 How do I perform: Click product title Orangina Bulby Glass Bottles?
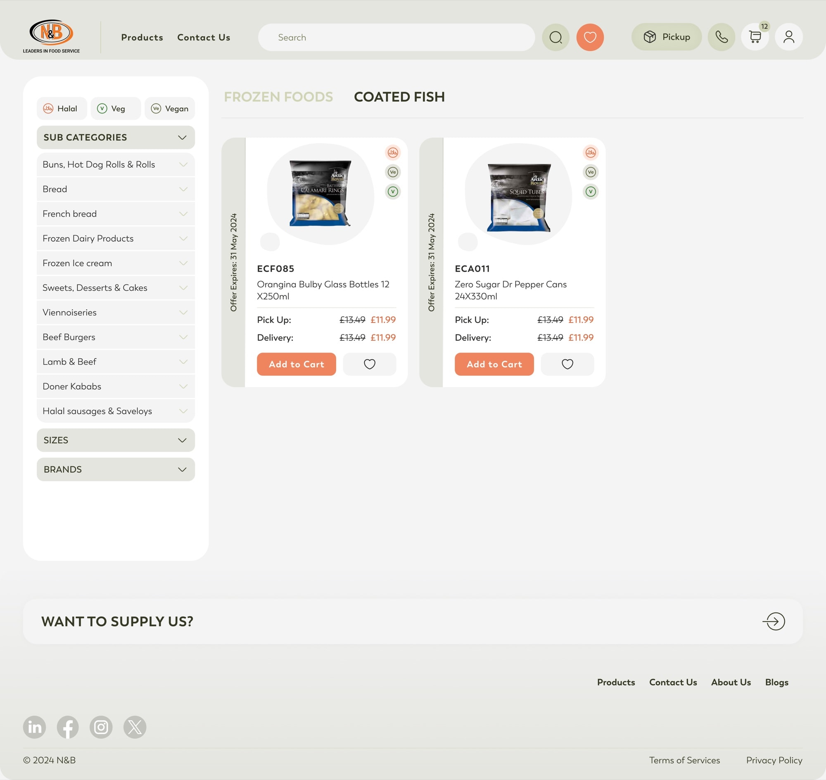(323, 290)
